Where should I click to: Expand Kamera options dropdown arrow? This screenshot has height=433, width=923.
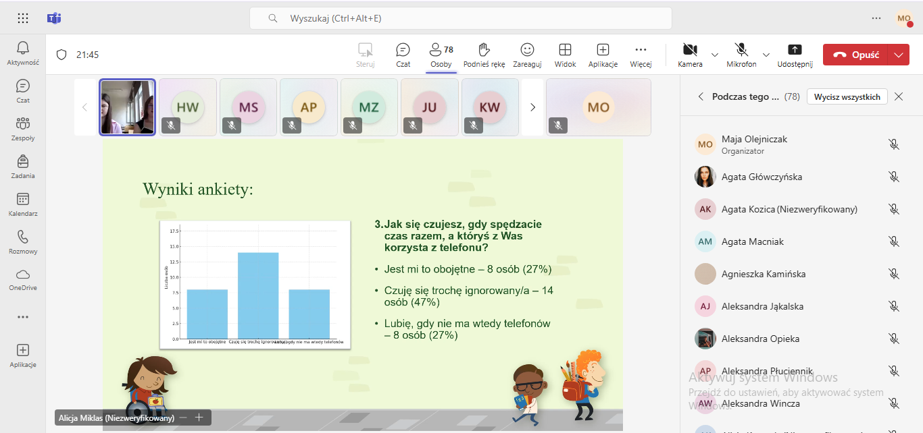[715, 55]
